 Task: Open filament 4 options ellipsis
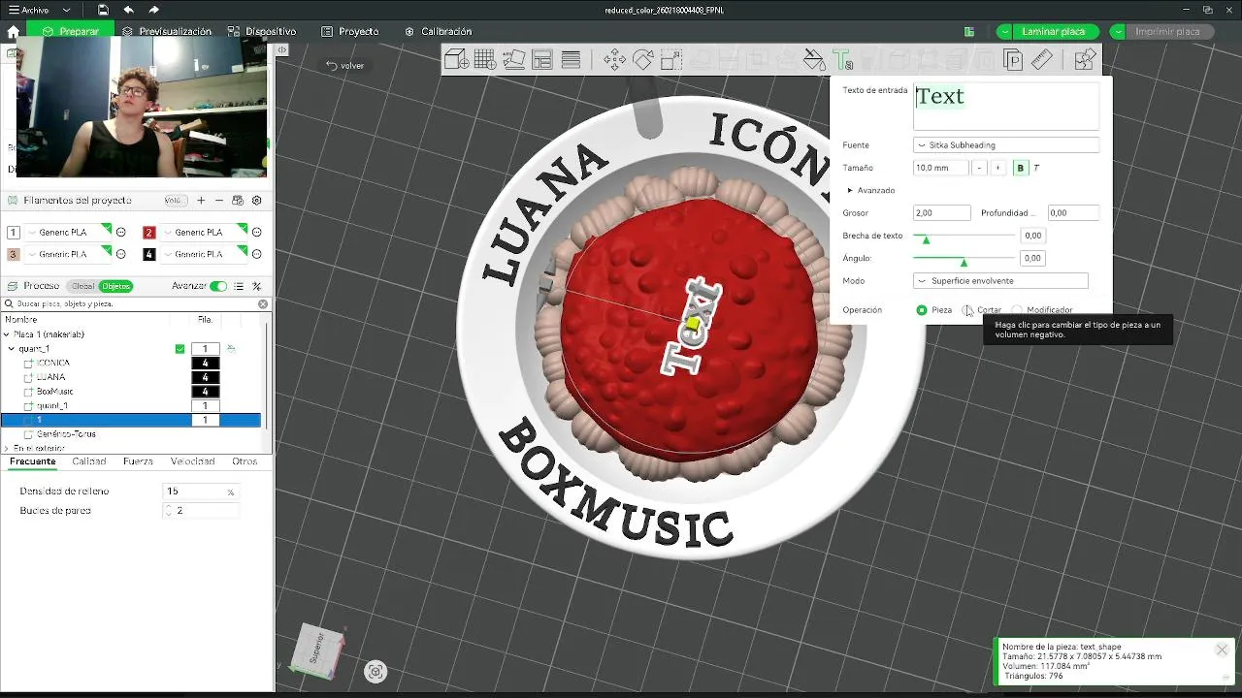257,255
